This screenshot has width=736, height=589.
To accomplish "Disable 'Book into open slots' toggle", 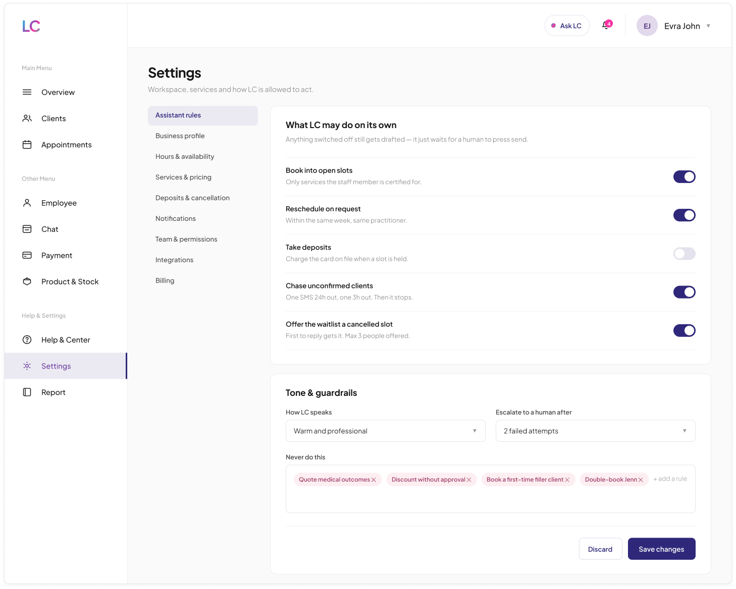I will [685, 176].
